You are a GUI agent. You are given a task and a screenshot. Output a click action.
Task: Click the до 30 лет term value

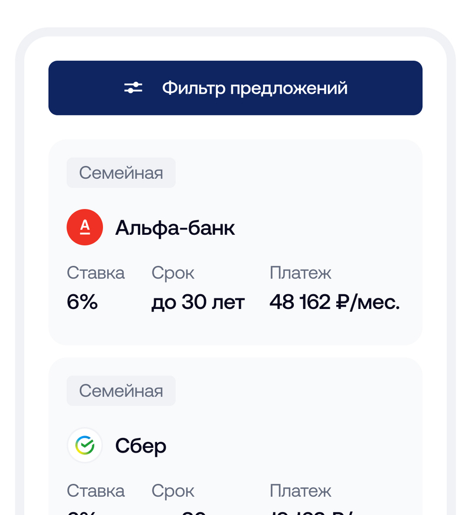tap(198, 302)
